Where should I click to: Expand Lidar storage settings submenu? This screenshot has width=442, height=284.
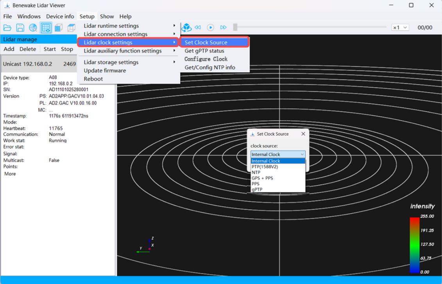pos(129,62)
